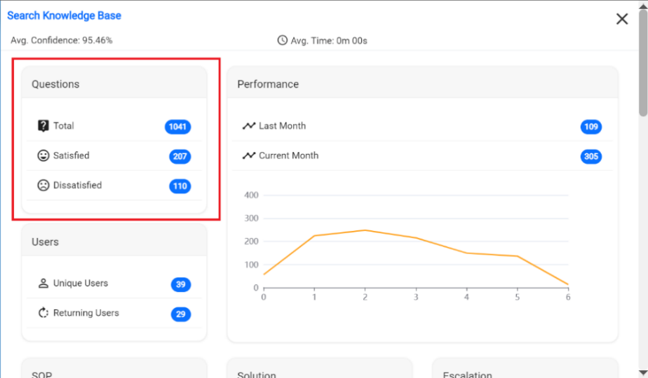The width and height of the screenshot is (648, 378).
Task: Click the Unique Users person icon
Action: click(x=43, y=283)
